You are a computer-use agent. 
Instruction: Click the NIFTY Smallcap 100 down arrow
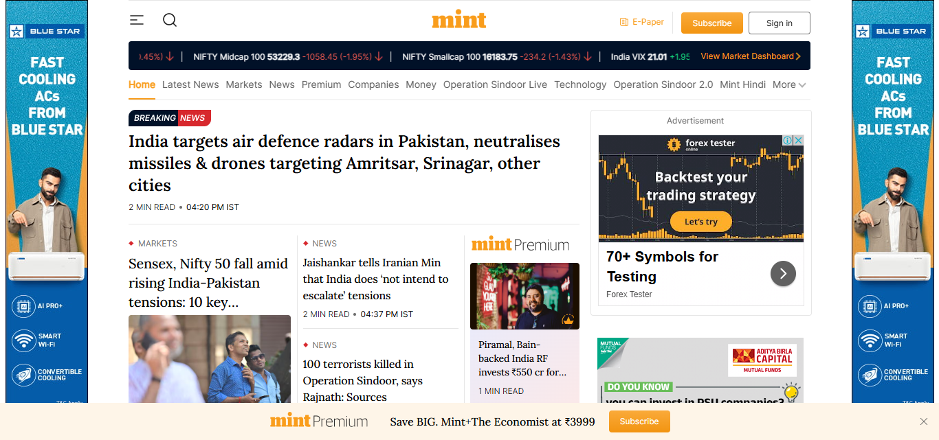(588, 56)
